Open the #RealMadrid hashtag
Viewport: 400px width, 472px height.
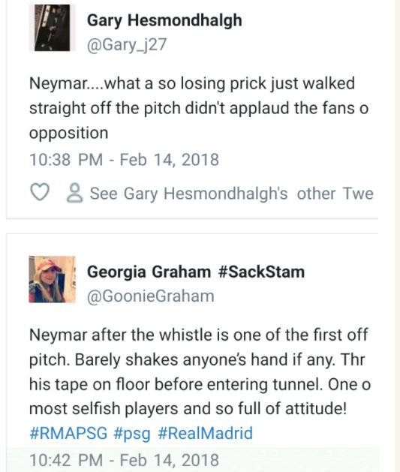206,434
